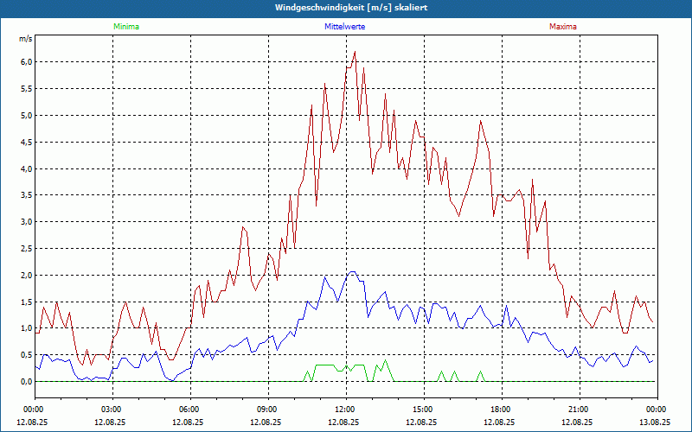Click the 'm/s' unit label on y-axis
Image resolution: width=692 pixels, height=432 pixels.
pyautogui.click(x=25, y=39)
